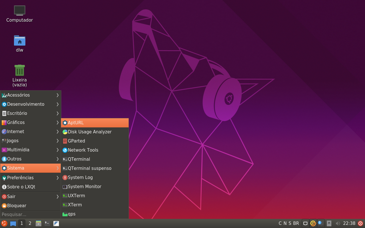Open the Computador desktop icon
Image resolution: width=365 pixels, height=228 pixels.
(20, 11)
